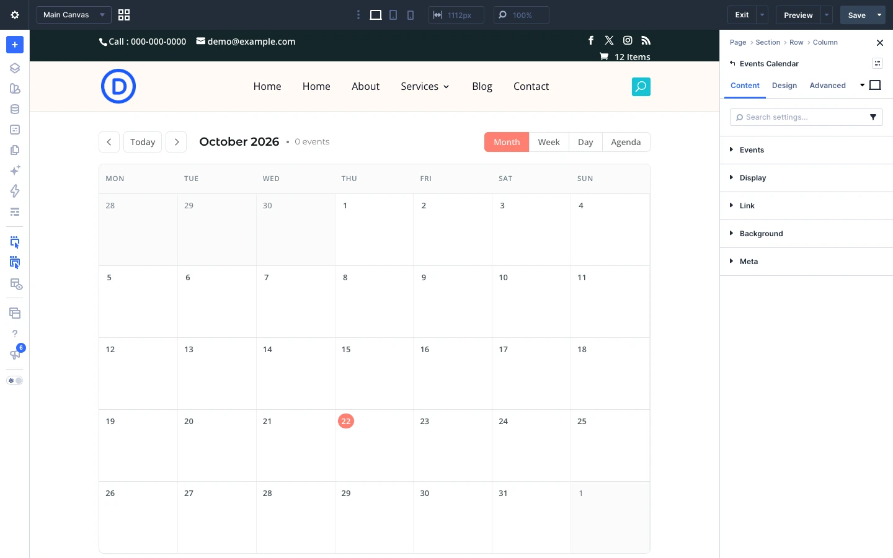
Task: Click the filter funnel in settings search
Action: click(873, 117)
